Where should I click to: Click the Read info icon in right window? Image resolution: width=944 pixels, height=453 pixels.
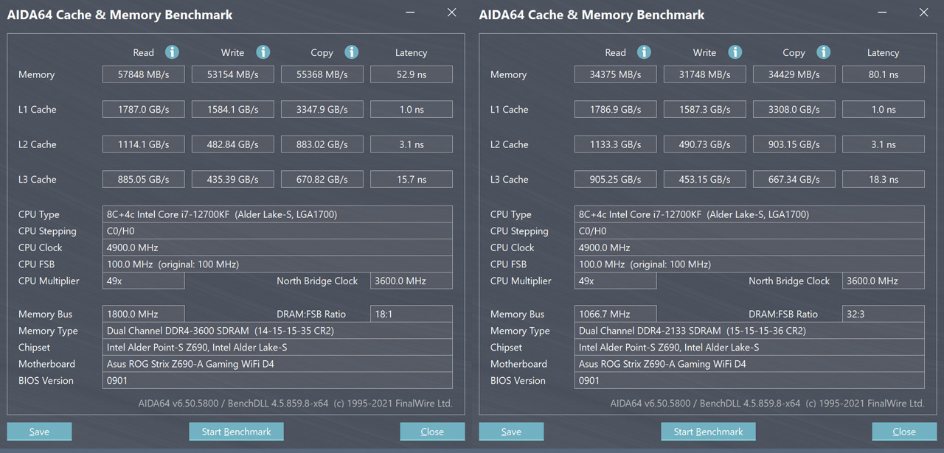(644, 52)
